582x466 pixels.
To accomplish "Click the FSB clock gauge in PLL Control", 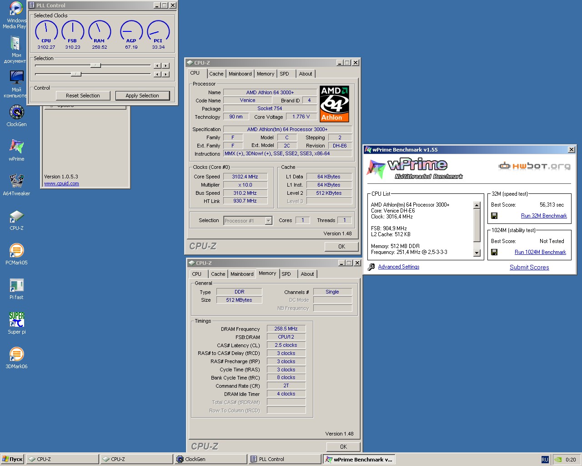I will 72,32.
